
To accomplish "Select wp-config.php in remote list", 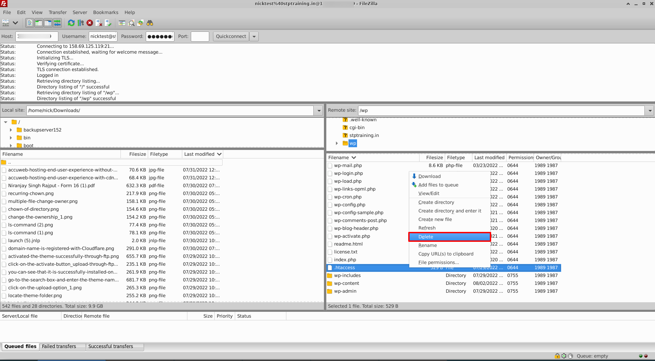I will pyautogui.click(x=350, y=205).
